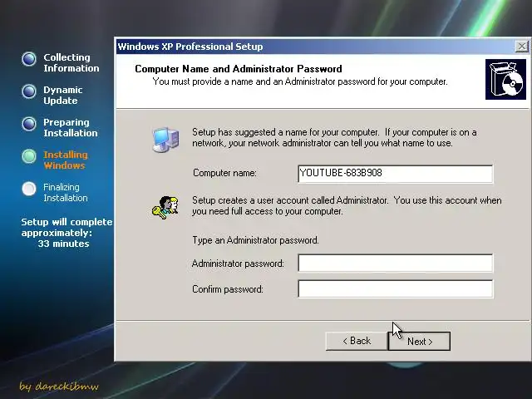Click the Finalizing Installation step bullet
This screenshot has width=532, height=399.
(29, 189)
